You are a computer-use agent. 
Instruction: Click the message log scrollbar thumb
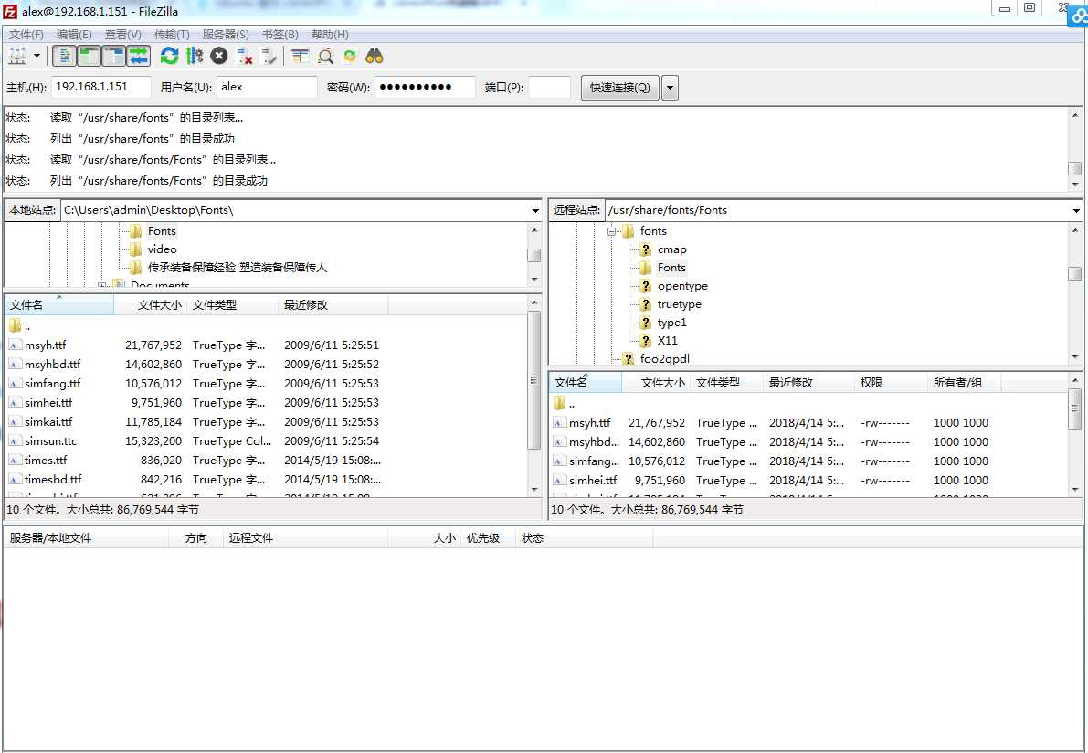tap(1075, 169)
